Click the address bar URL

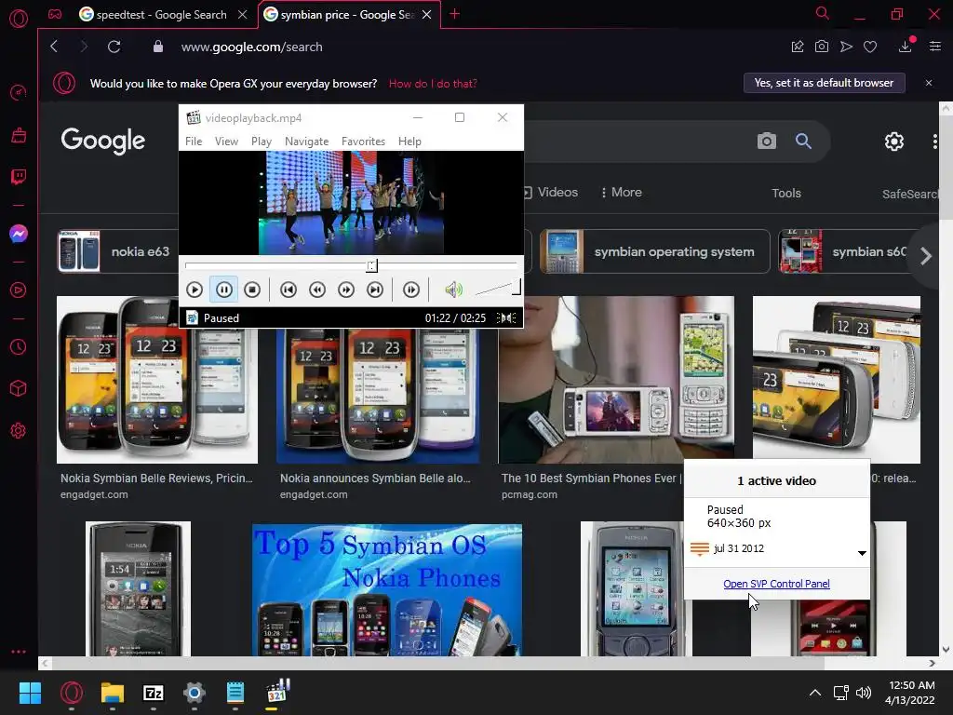coord(251,47)
